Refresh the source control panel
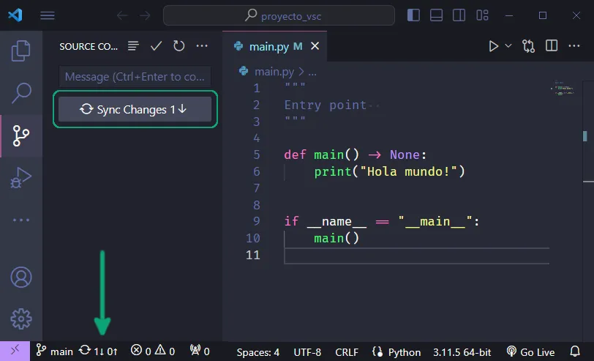This screenshot has height=361, width=594. [x=178, y=46]
